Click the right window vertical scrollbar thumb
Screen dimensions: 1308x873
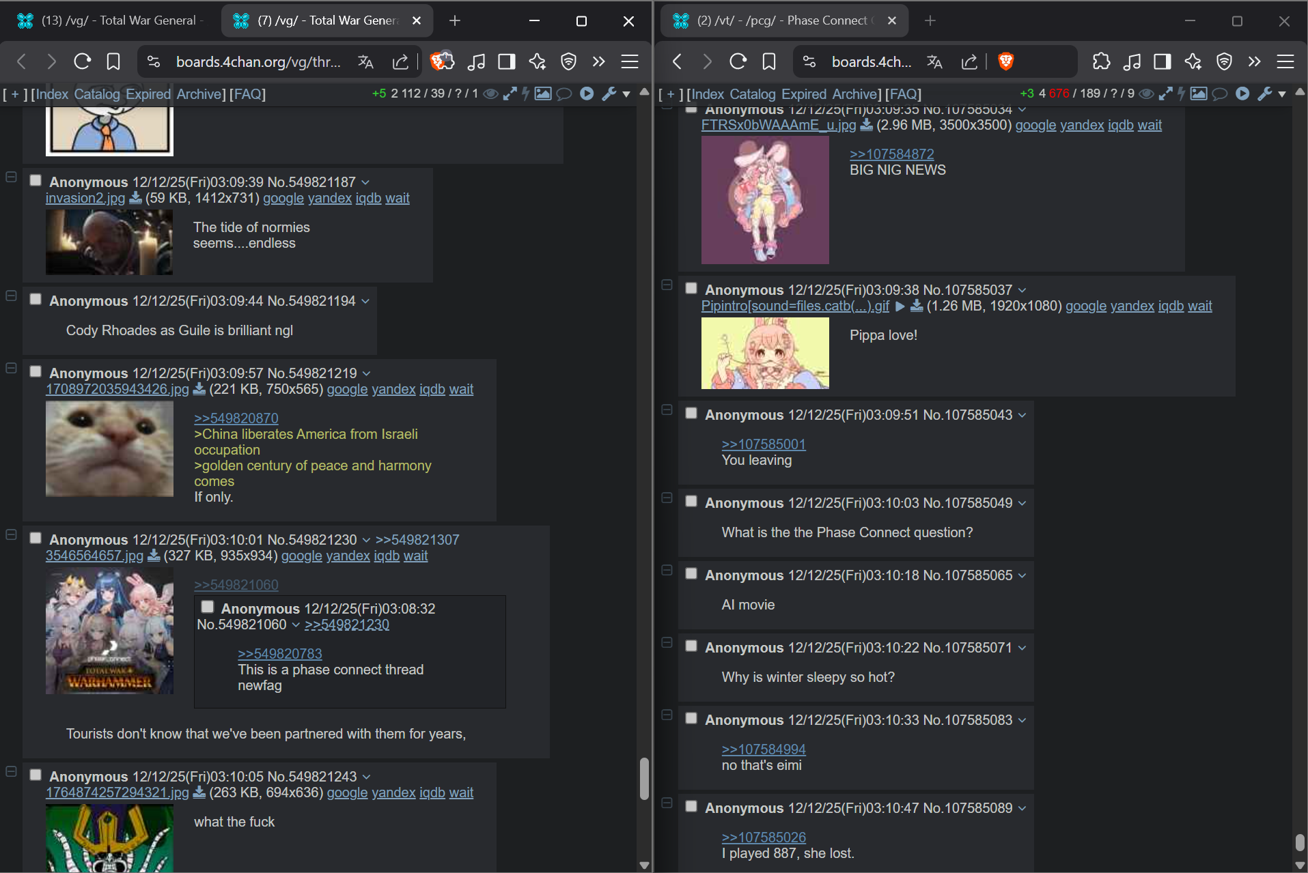pyautogui.click(x=1300, y=842)
